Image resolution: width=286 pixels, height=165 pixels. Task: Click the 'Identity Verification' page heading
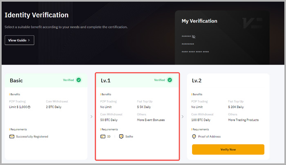(36, 15)
